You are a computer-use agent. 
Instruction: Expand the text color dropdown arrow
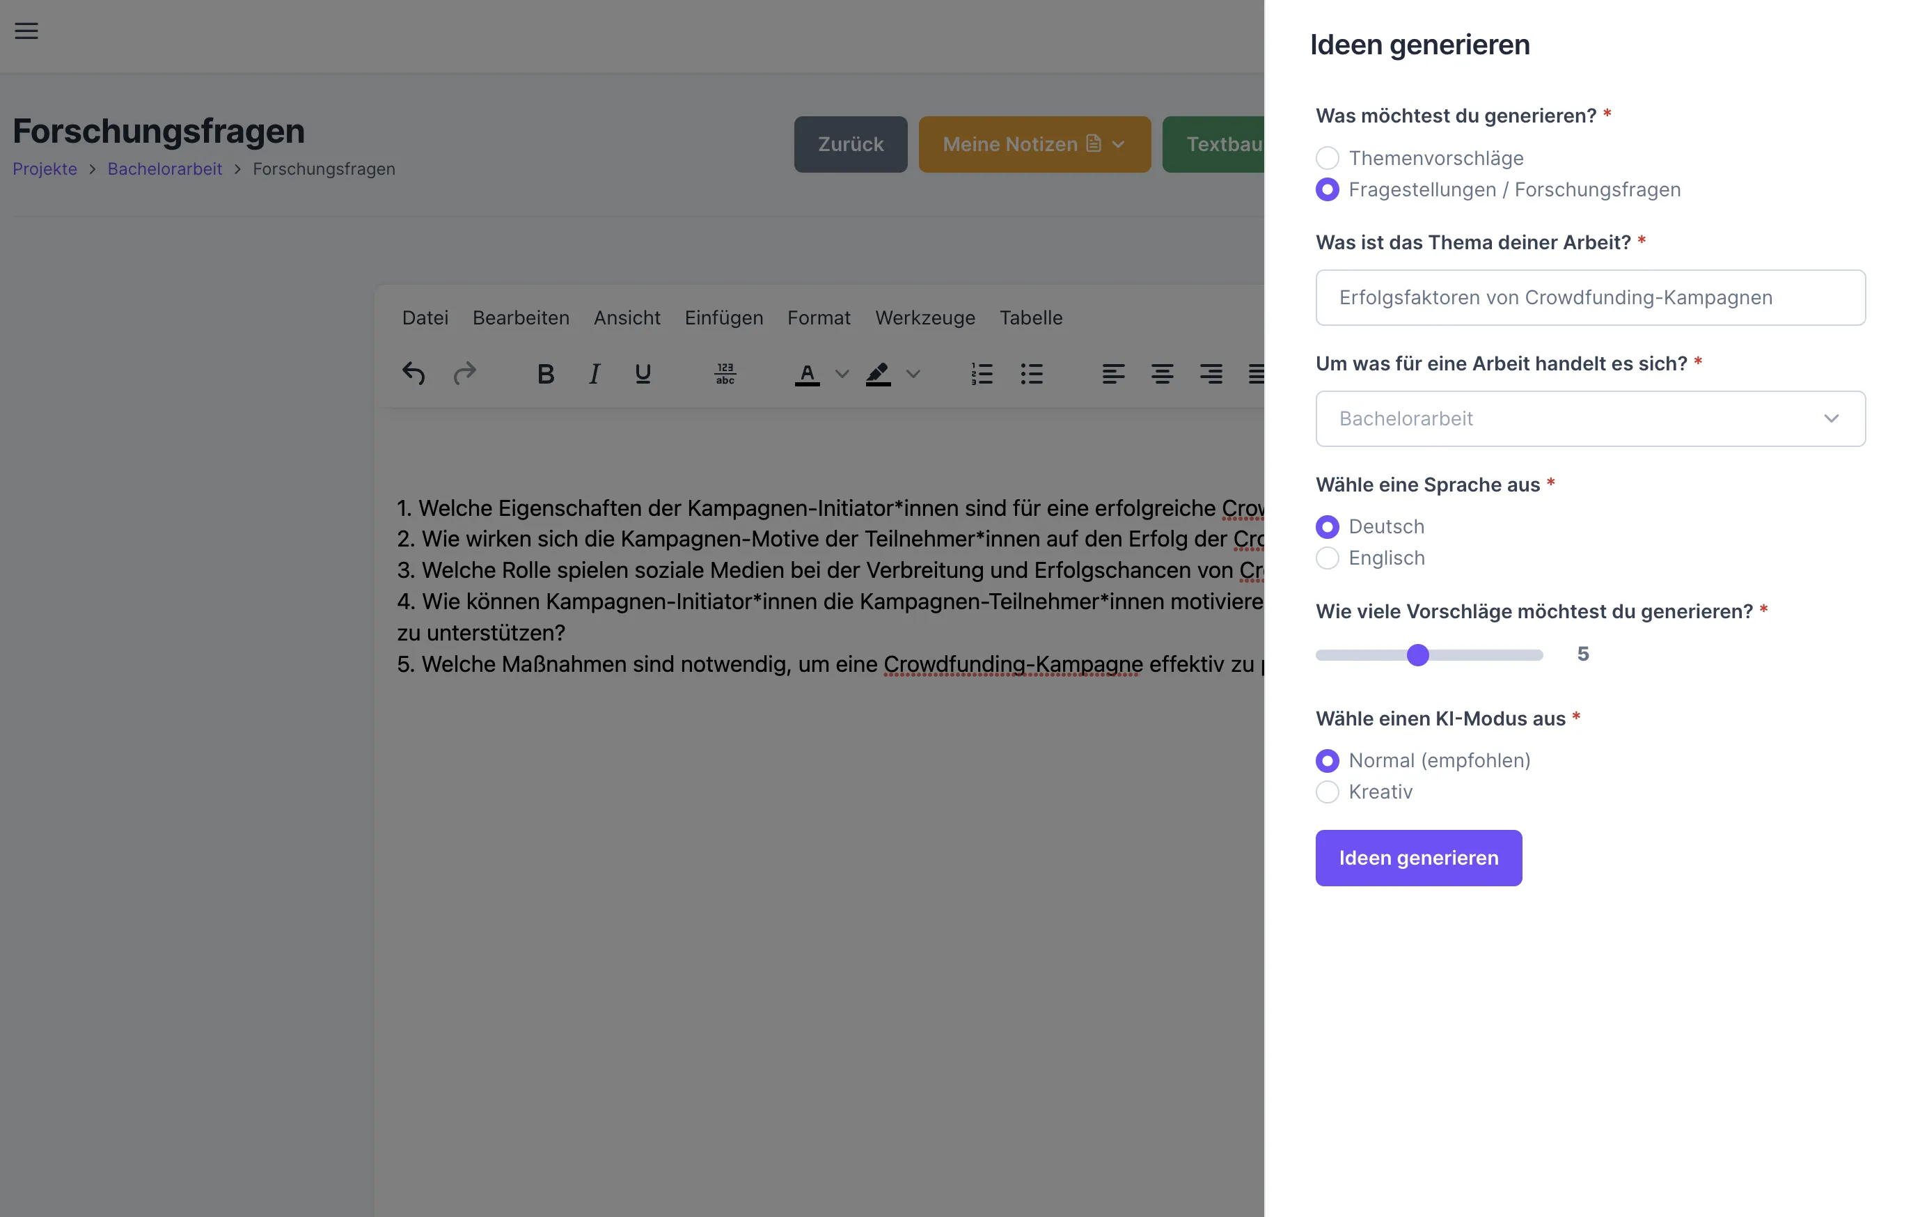841,373
